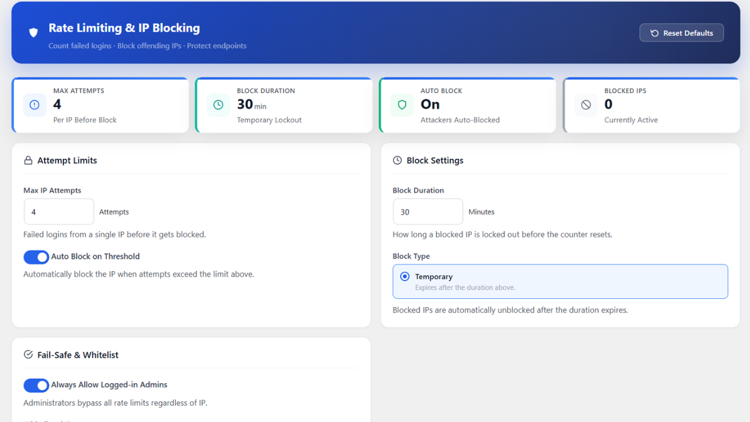Focus the Block Duration minutes input field

pos(428,212)
